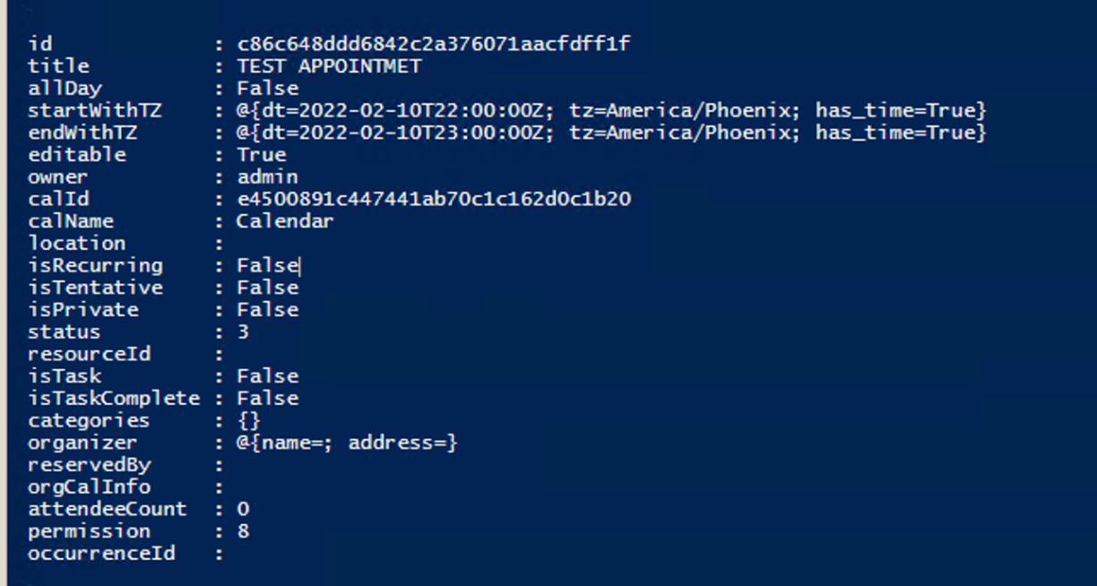Click the permission value 8
Screen dimensions: 1097x586
243,531
